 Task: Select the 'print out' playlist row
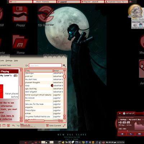pos(44,76)
